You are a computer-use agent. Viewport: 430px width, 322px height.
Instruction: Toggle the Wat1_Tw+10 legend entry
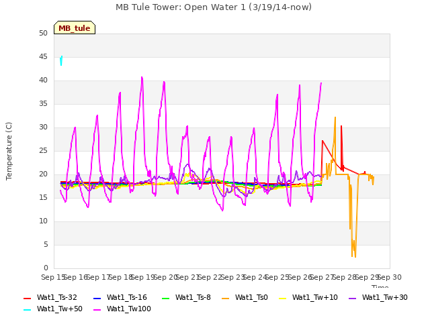pos(308,297)
